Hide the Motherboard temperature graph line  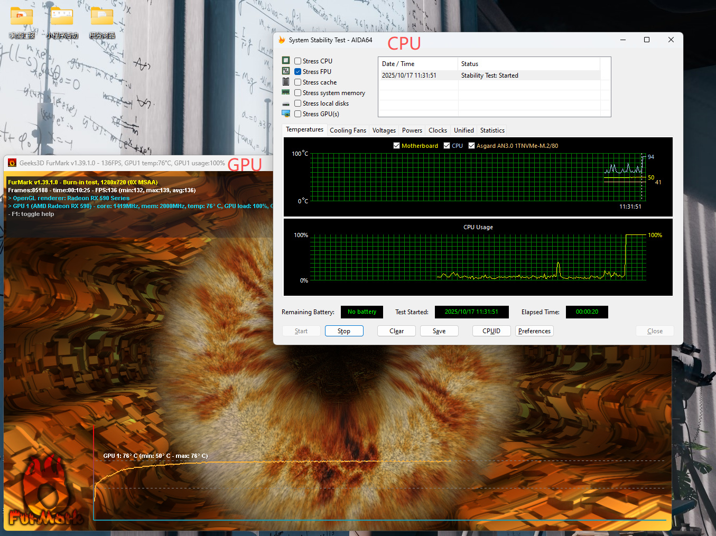(x=396, y=146)
